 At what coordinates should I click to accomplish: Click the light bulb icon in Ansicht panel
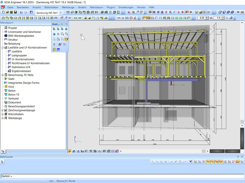click(x=54, y=44)
